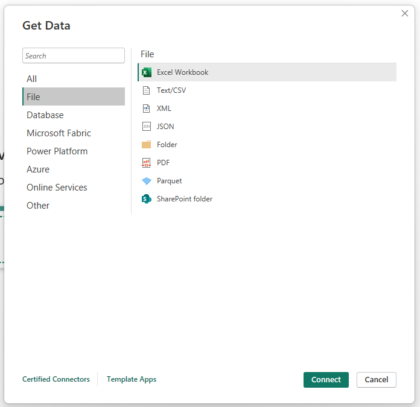The image size is (420, 407).
Task: Select the All category
Action: pos(74,78)
